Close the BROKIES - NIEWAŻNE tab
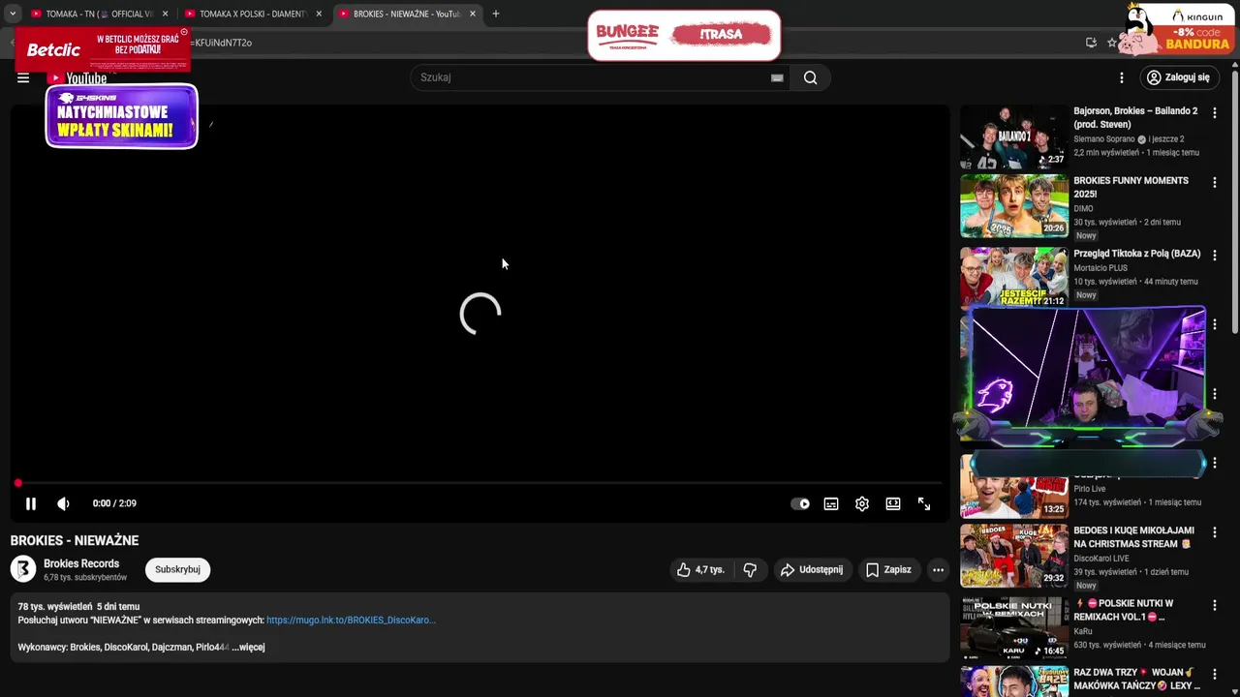The width and height of the screenshot is (1240, 697). point(473,14)
